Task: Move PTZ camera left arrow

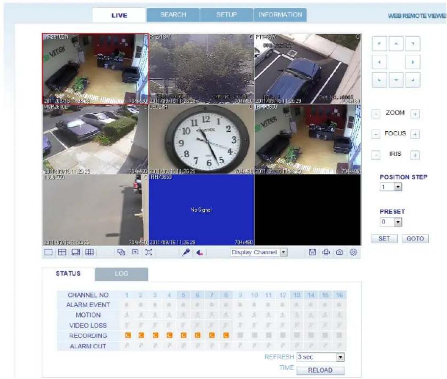Action: pyautogui.click(x=379, y=62)
